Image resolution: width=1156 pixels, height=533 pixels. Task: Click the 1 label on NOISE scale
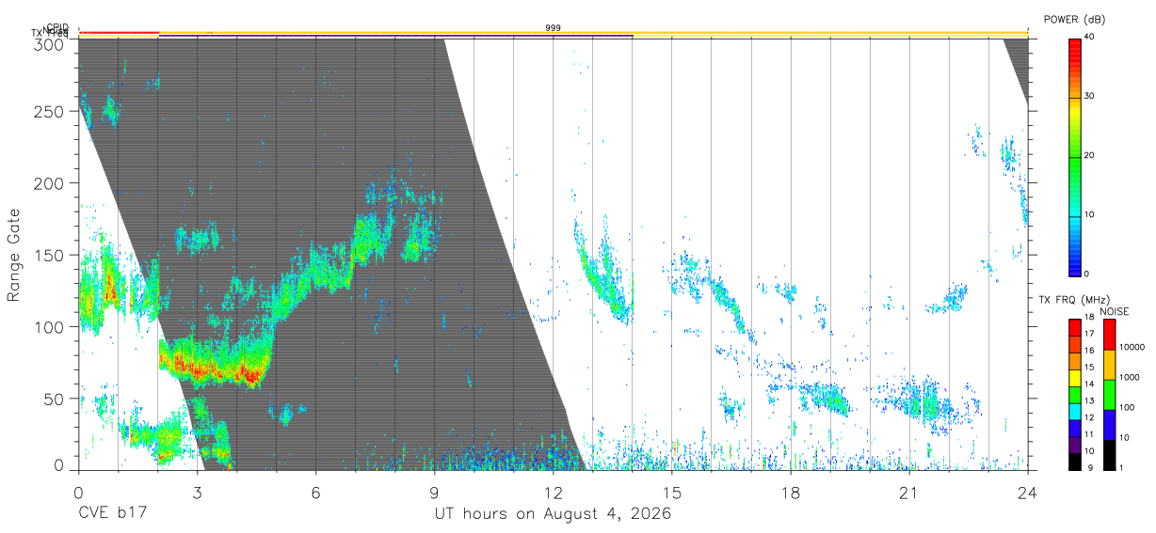pos(1121,468)
